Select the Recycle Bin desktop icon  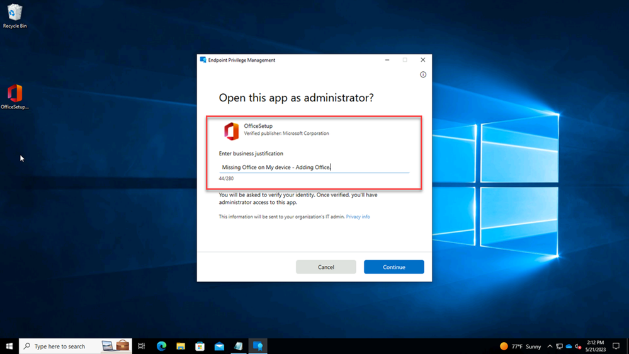point(15,16)
